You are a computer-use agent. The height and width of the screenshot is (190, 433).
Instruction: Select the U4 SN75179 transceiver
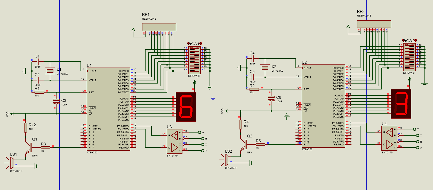pos(390,138)
